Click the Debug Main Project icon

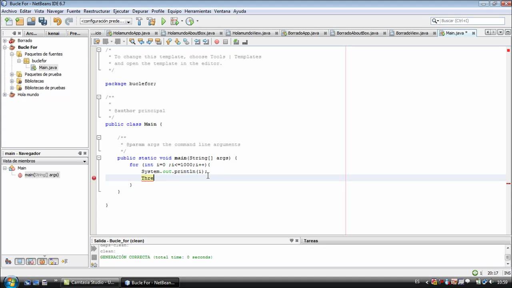click(x=174, y=21)
